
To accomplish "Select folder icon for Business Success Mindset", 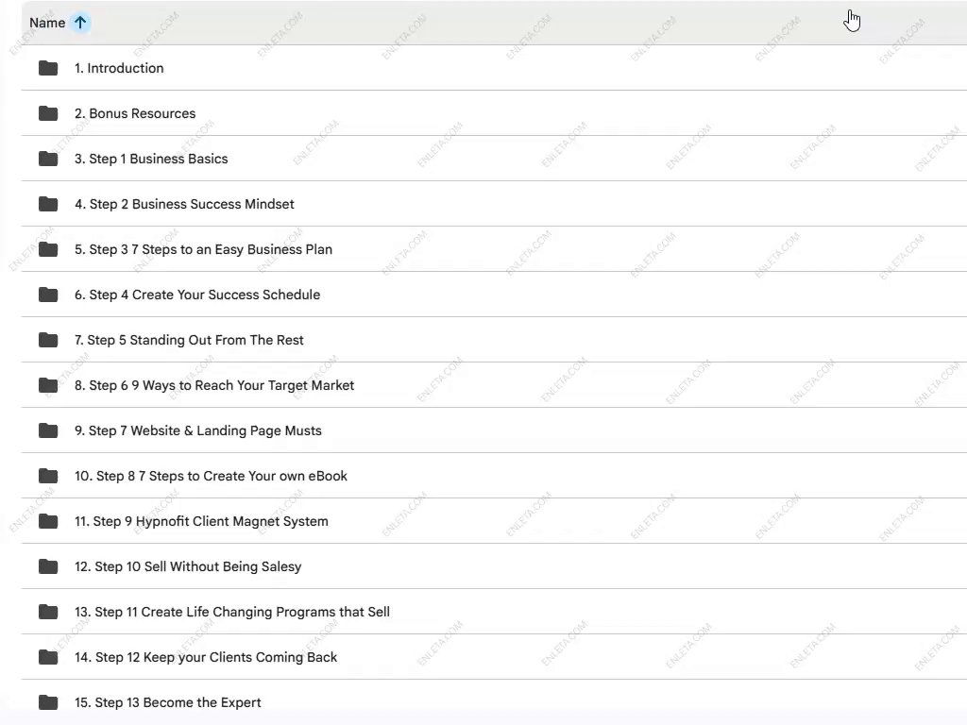I will click(x=48, y=204).
